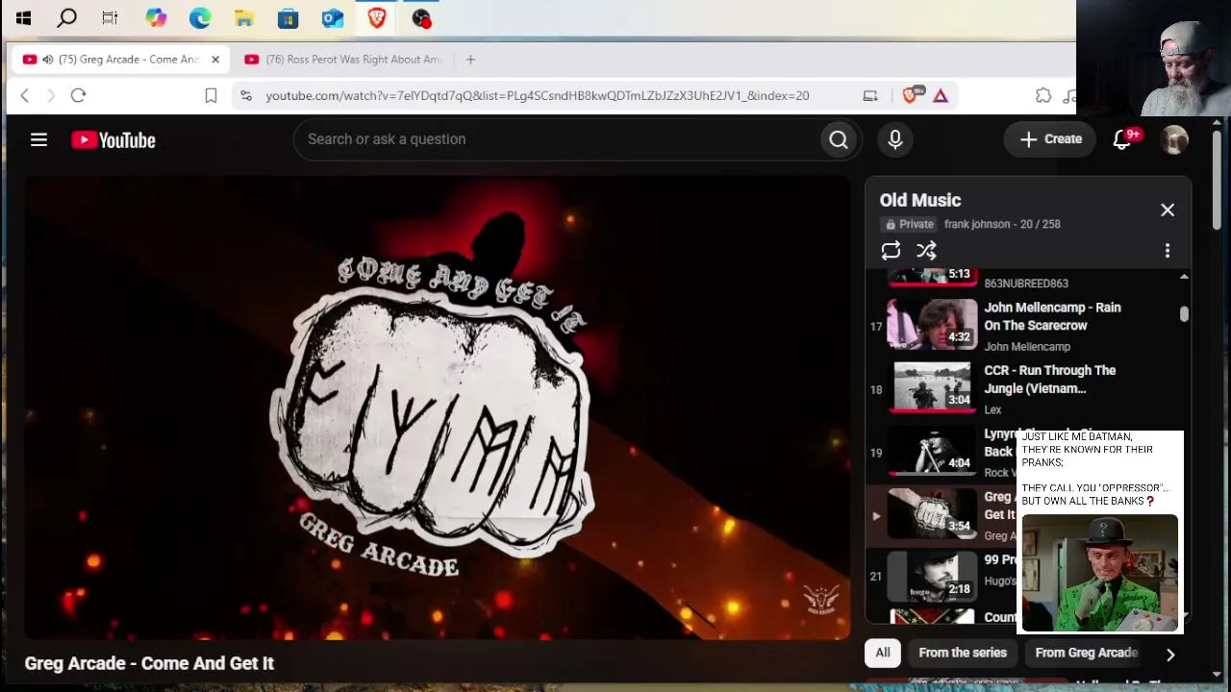
Task: Toggle loop playlist
Action: click(x=891, y=251)
